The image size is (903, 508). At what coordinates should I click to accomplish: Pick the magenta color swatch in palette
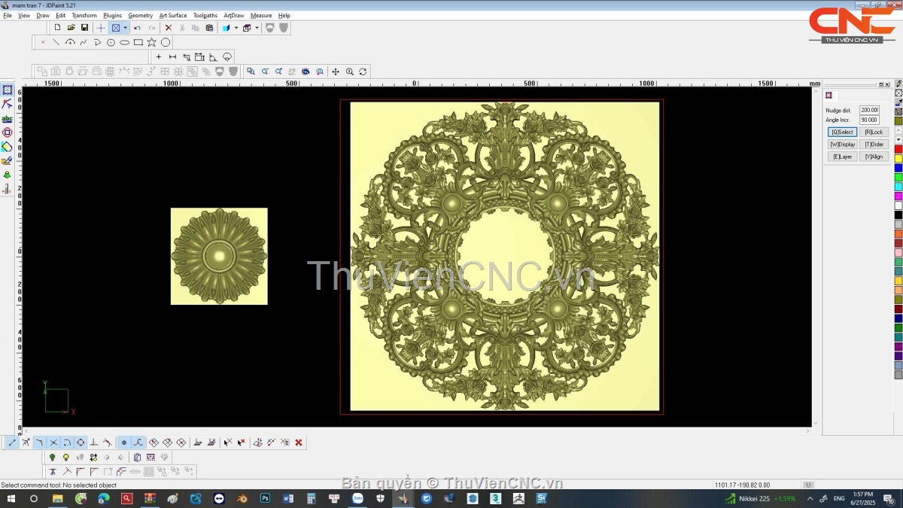click(898, 196)
